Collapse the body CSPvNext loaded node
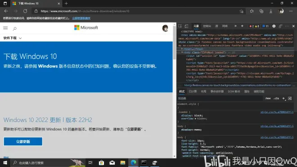 [182, 52]
